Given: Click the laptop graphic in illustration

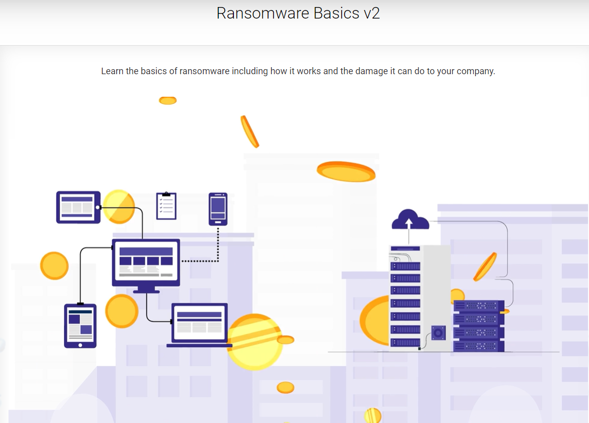Looking at the screenshot, I should 199,325.
